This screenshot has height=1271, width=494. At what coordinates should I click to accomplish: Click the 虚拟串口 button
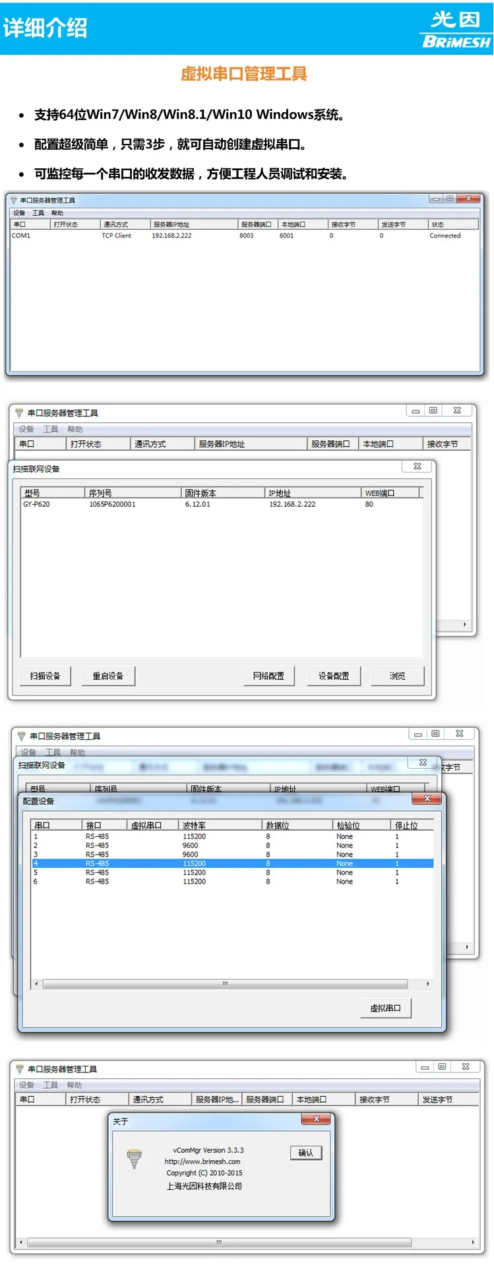click(x=386, y=1008)
